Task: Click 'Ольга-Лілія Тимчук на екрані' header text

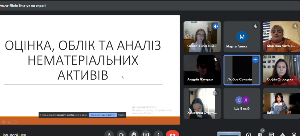Action: point(23,6)
